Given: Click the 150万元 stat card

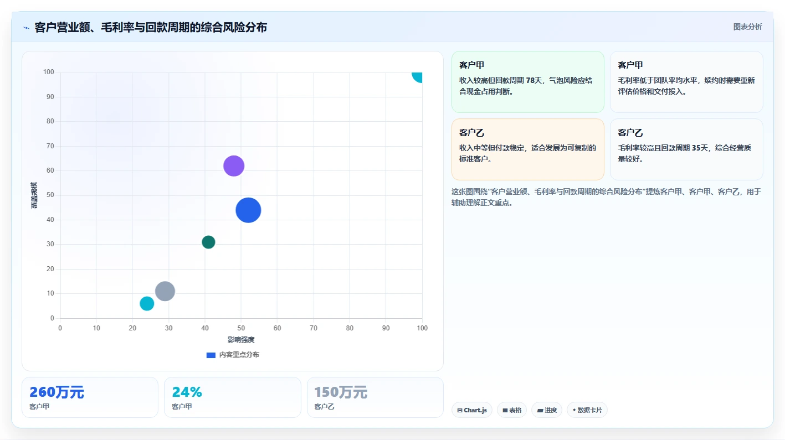Looking at the screenshot, I should [375, 397].
